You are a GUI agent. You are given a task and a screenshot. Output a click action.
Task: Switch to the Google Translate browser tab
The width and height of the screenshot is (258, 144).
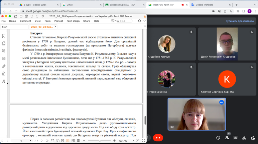pos(204,5)
